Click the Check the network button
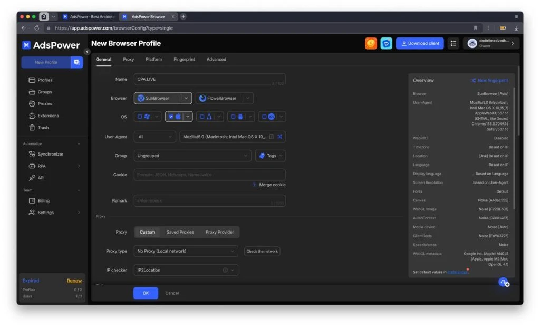This screenshot has height=327, width=540. tap(262, 251)
